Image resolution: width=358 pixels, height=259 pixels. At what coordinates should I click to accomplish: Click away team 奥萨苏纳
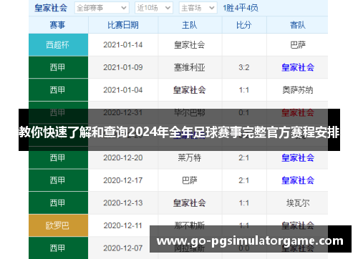(x=298, y=90)
